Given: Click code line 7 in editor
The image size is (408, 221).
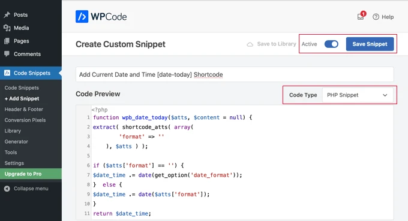Looking at the screenshot, I should 167,175.
